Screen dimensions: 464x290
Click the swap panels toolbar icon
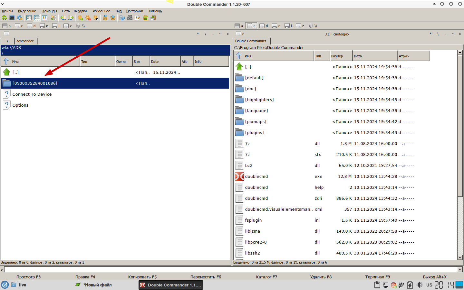click(53, 18)
